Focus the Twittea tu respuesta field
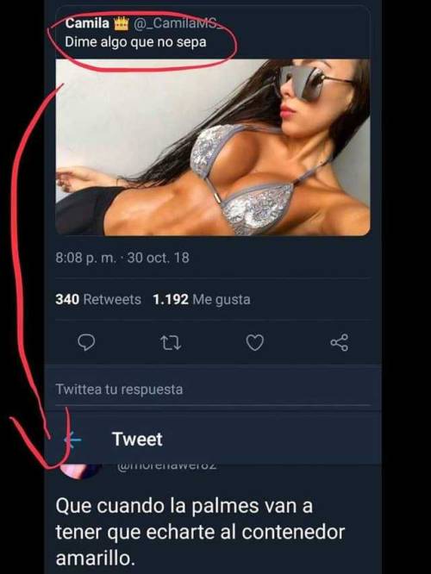This screenshot has height=574, width=431. point(213,390)
